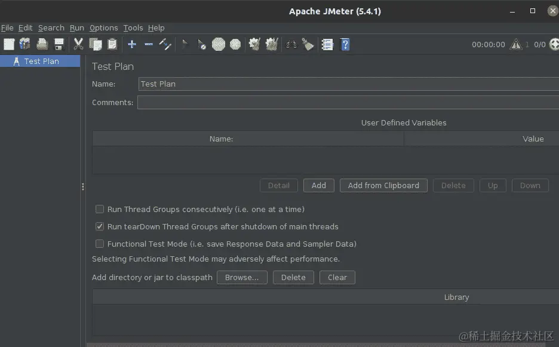The width and height of the screenshot is (559, 347).
Task: Enable Functional Test Mode
Action: coord(100,244)
